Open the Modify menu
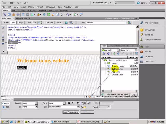The width and height of the screenshot is (166, 124). [31, 7]
